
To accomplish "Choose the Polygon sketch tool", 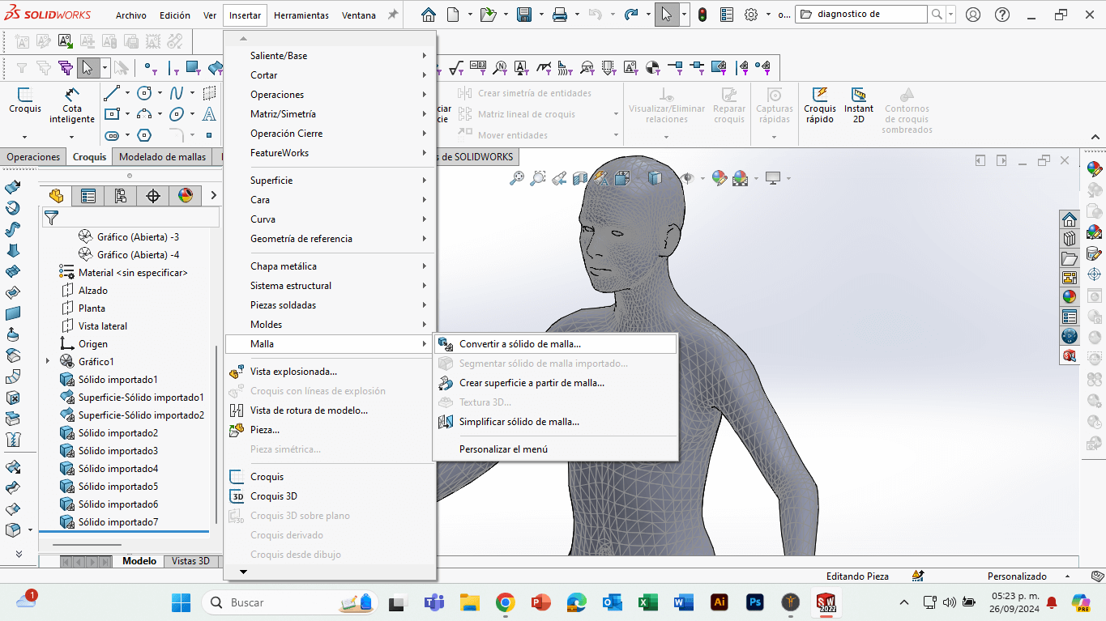I will [144, 135].
